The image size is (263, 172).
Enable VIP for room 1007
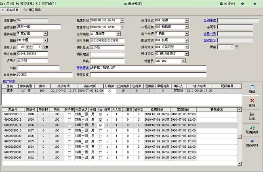pos(100,131)
